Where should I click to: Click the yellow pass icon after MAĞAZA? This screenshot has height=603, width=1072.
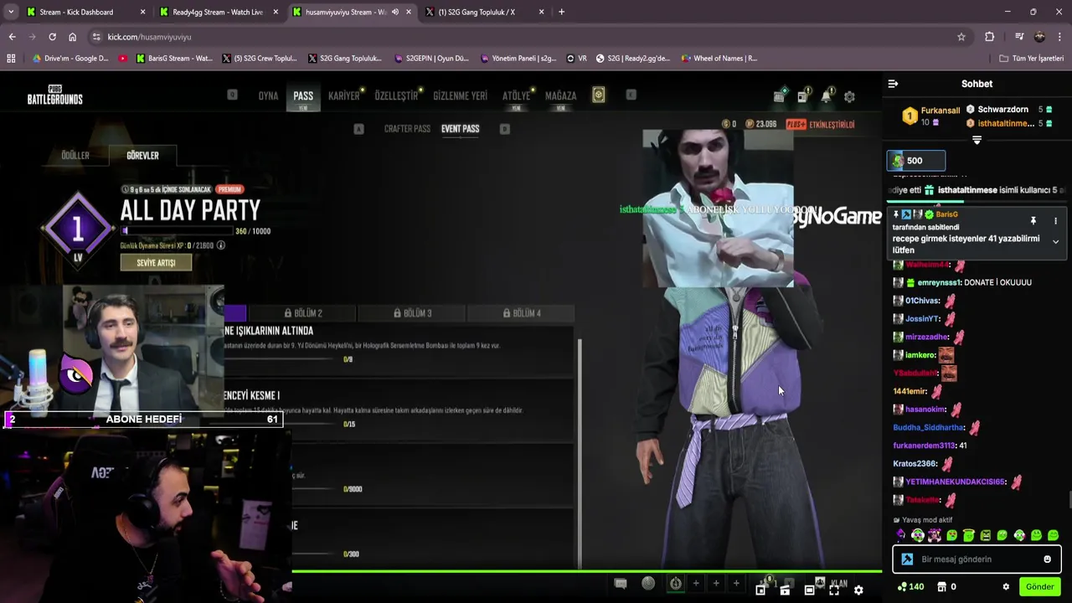598,95
